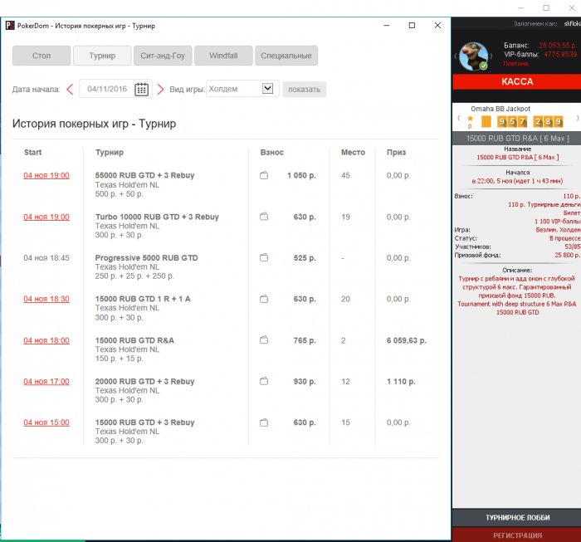The width and height of the screenshot is (581, 542).
Task: Switch to the Стол tab
Action: pyautogui.click(x=41, y=56)
